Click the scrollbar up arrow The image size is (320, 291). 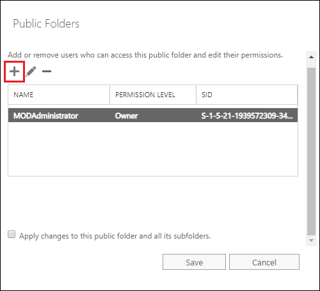[x=311, y=57]
